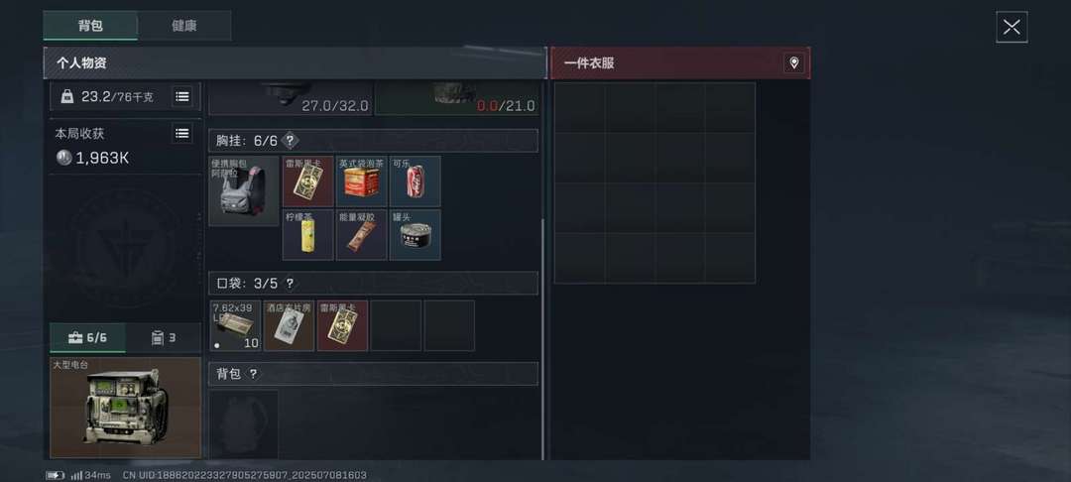Select the 酒店 room key card in pocket
1071x482 pixels.
pyautogui.click(x=289, y=325)
